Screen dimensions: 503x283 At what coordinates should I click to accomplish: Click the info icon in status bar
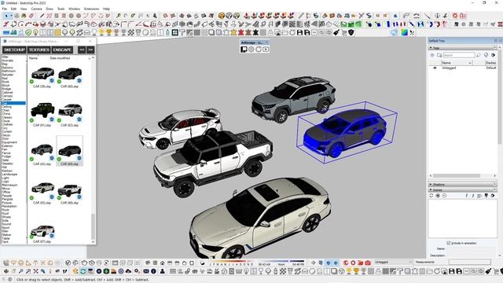(x=10, y=280)
